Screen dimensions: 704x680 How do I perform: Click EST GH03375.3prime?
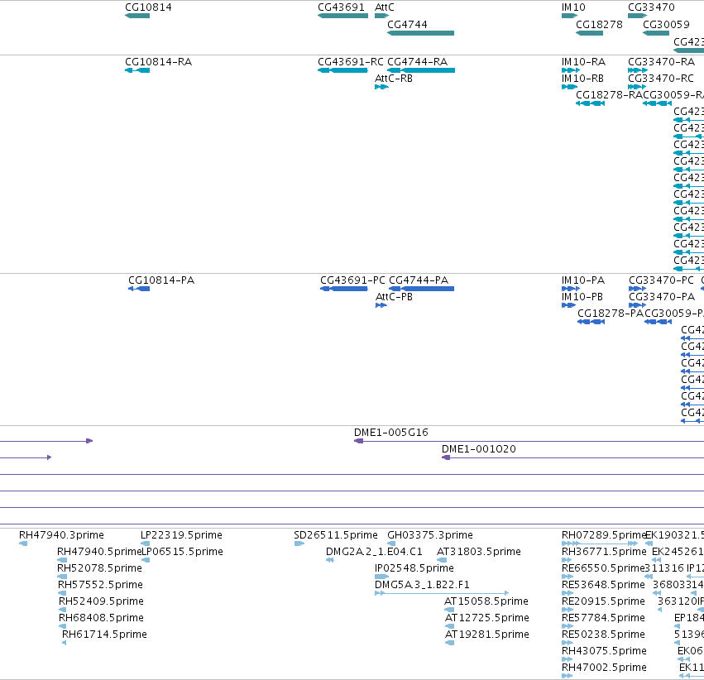pyautogui.click(x=391, y=544)
